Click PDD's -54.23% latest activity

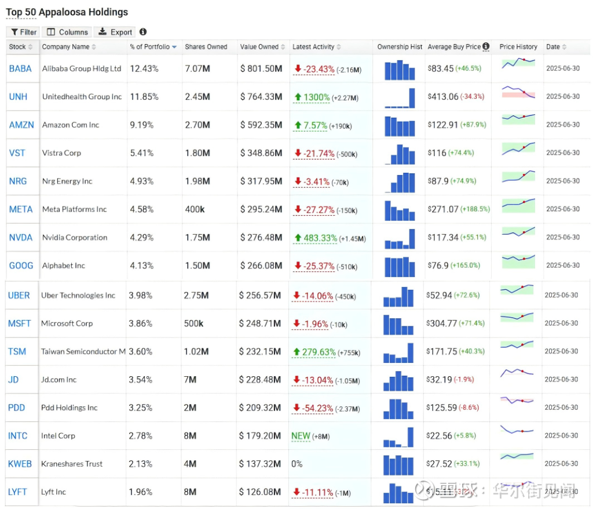click(x=313, y=409)
